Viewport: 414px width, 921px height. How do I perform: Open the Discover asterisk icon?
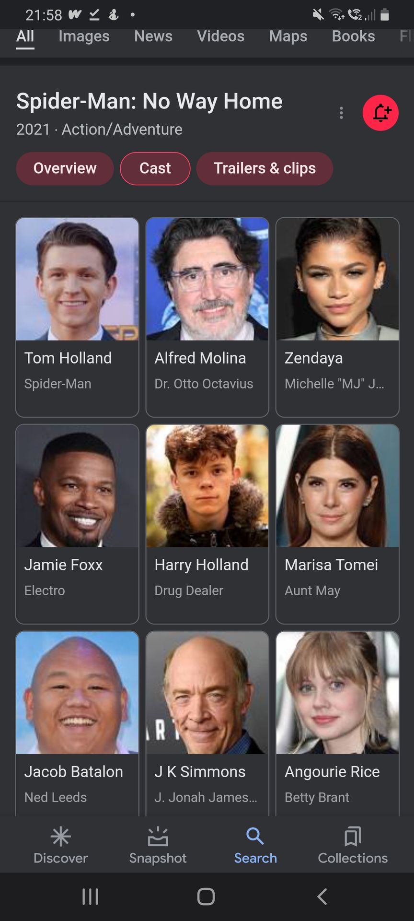[61, 837]
